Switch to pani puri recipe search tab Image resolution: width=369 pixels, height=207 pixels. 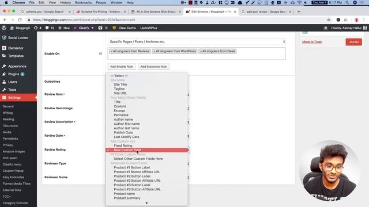(266, 11)
